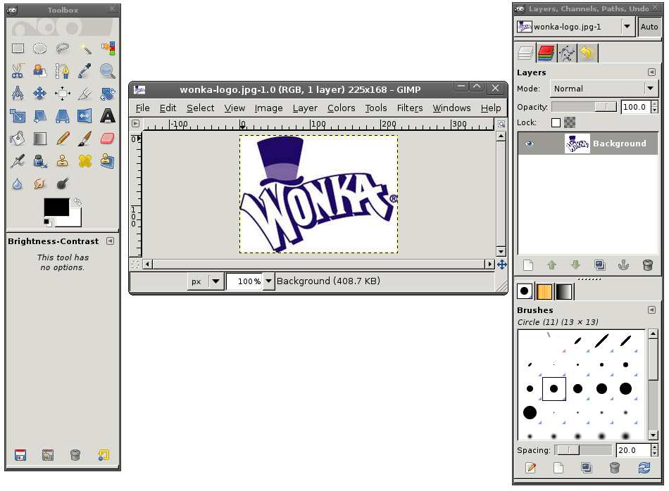
Task: Activate the Move tool
Action: 39,94
